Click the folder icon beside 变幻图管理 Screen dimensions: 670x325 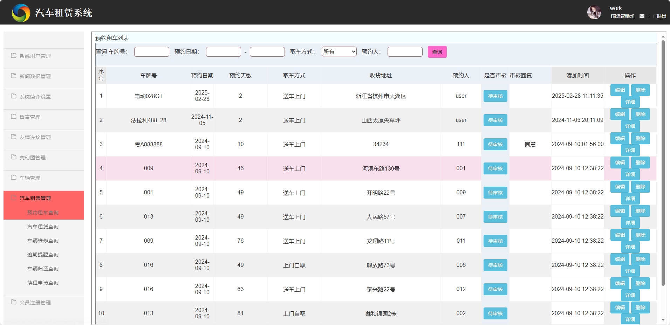click(13, 157)
